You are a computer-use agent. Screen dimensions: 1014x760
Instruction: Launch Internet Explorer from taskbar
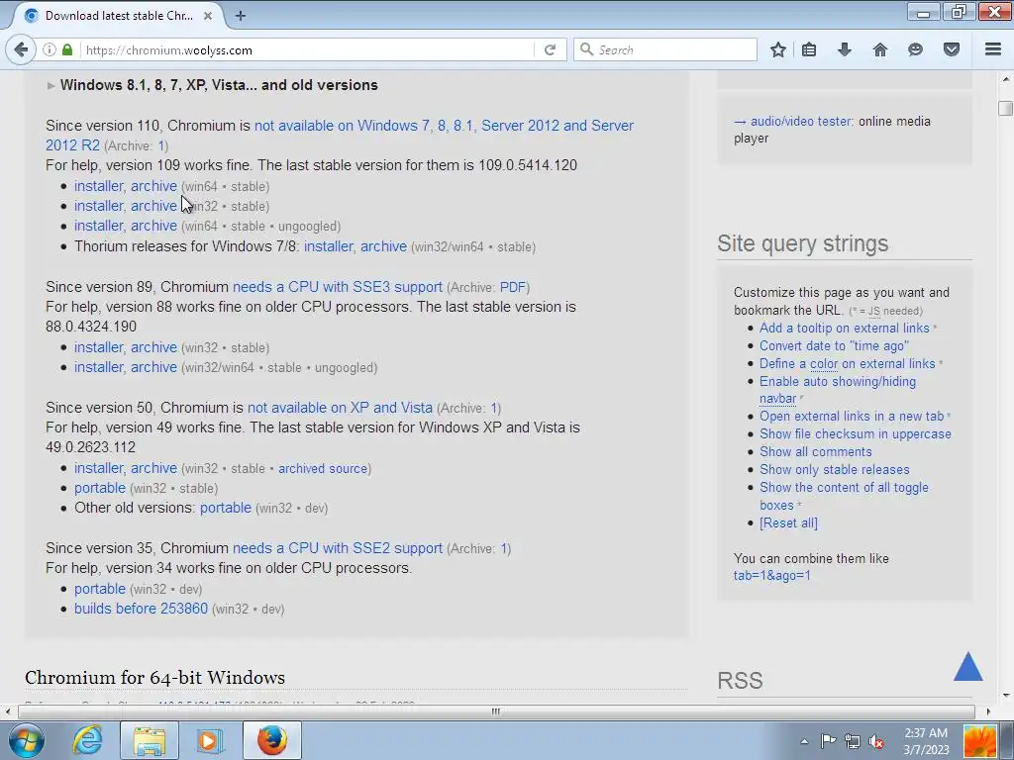87,740
